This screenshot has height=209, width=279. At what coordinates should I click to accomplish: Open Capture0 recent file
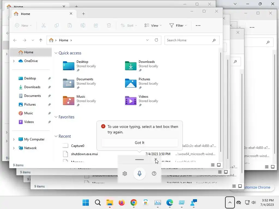click(78, 146)
